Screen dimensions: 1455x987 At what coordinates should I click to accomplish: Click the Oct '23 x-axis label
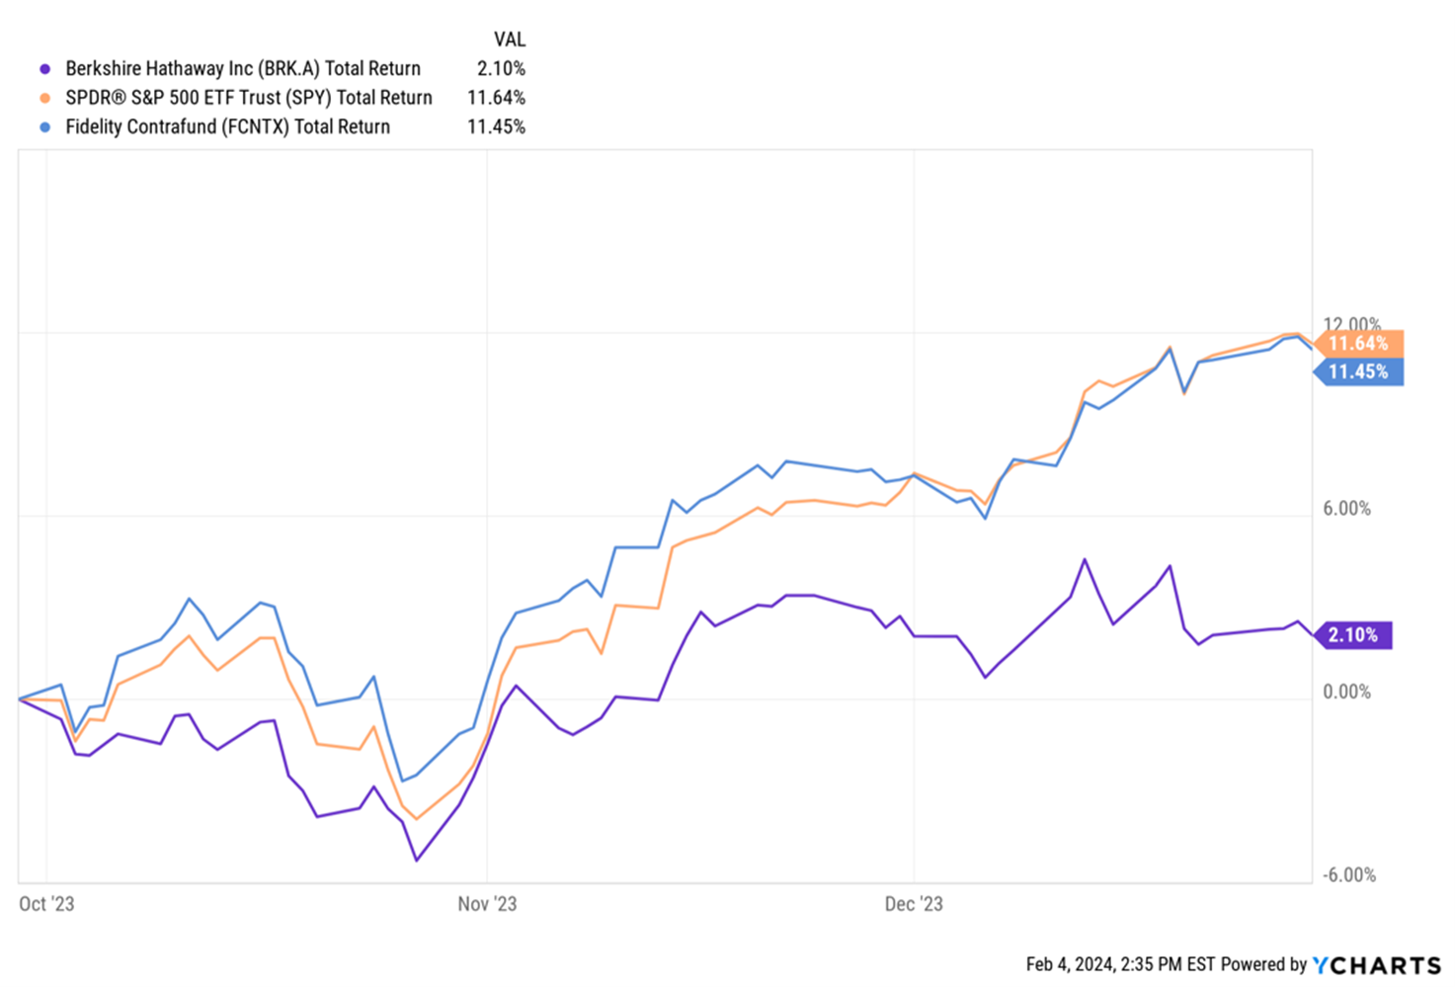pyautogui.click(x=46, y=904)
